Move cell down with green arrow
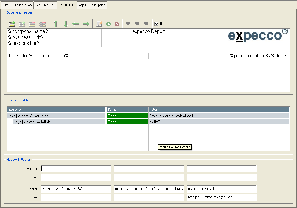The image size is (297, 208). (x=66, y=24)
